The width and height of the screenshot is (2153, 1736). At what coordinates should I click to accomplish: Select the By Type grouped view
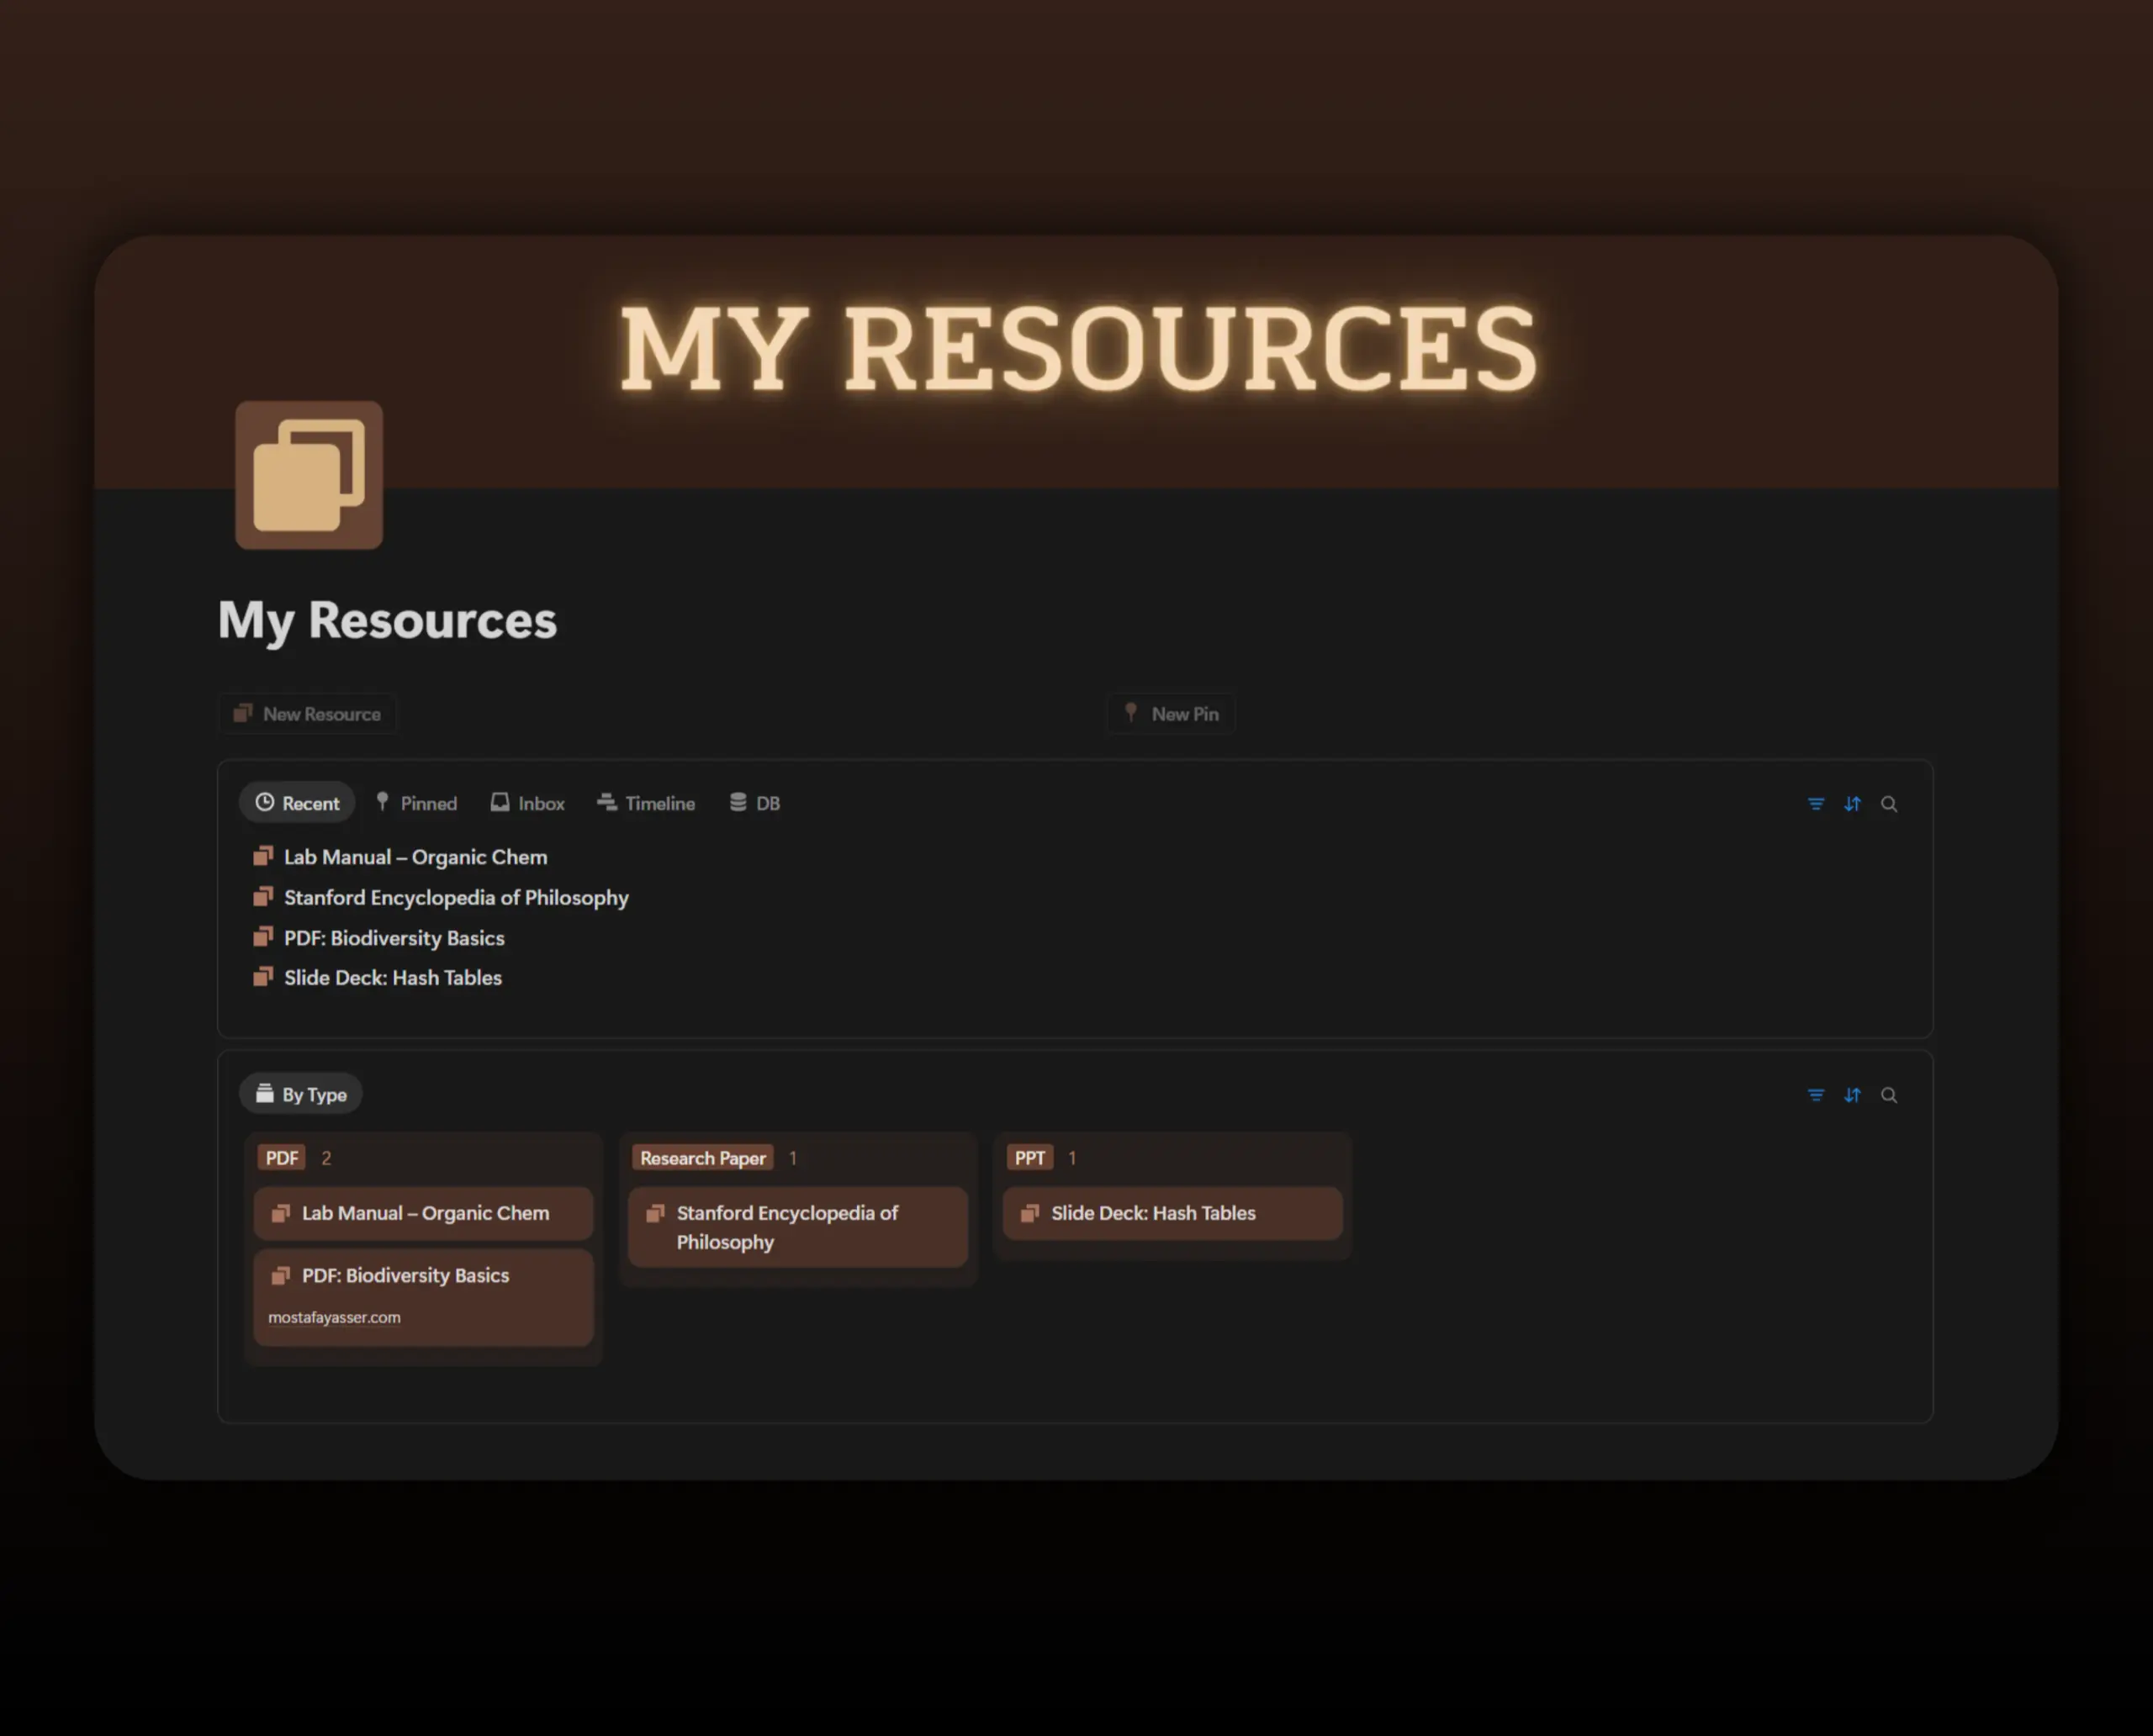click(300, 1094)
